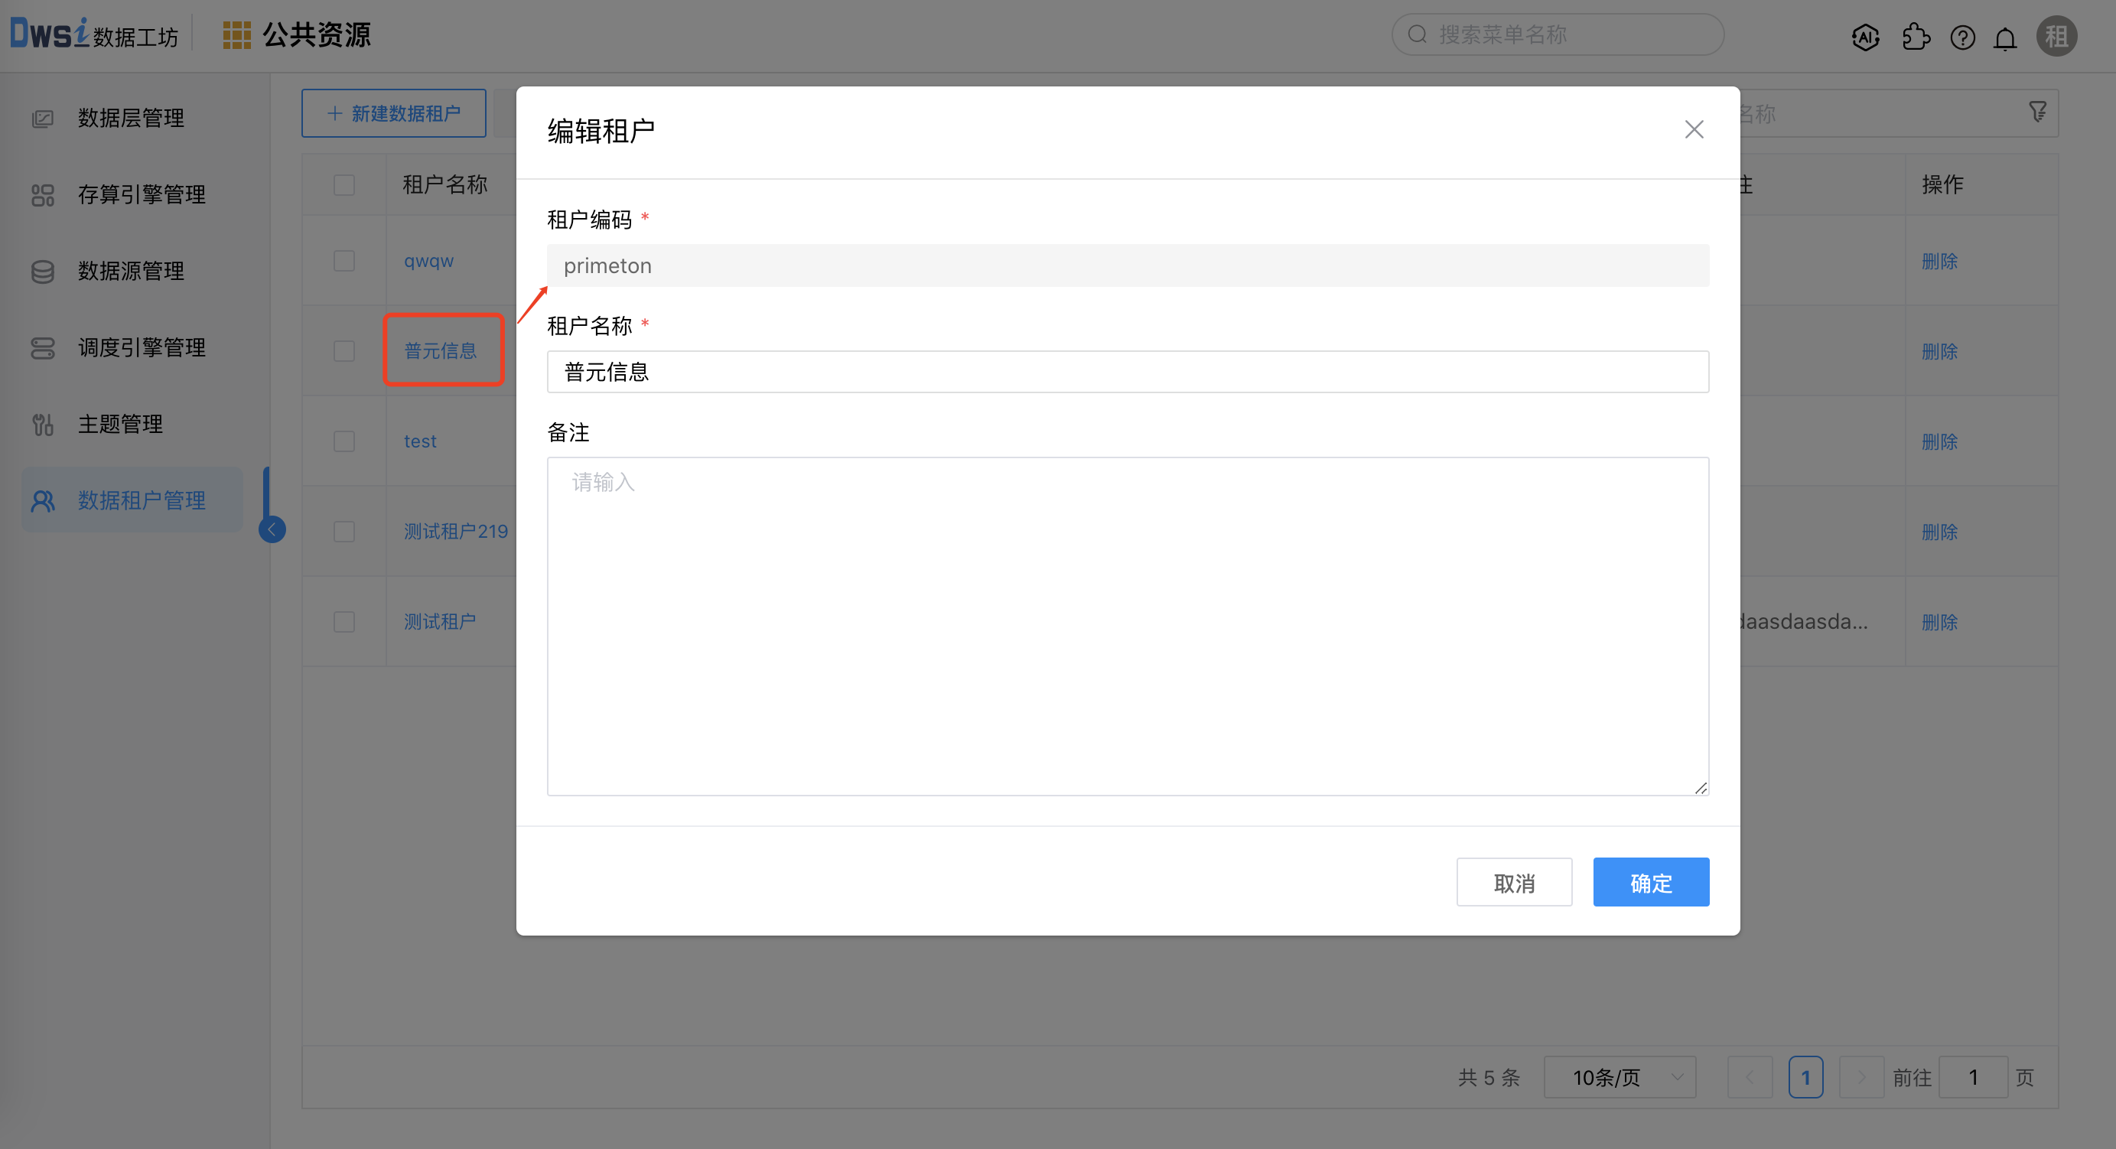Open notifications via the bell icon
2116x1149 pixels.
coord(2004,36)
